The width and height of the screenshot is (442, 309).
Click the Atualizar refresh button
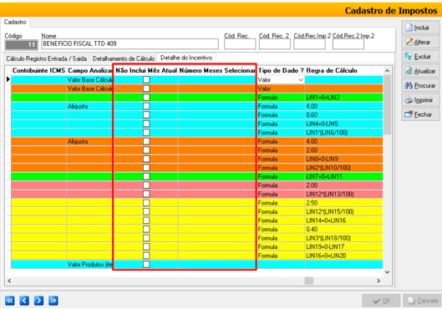(x=420, y=71)
